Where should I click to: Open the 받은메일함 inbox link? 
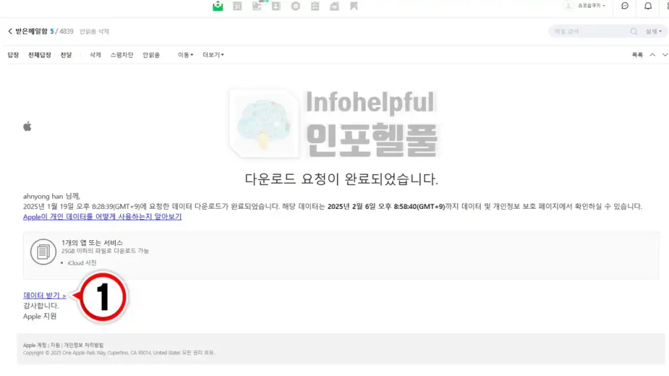[31, 31]
